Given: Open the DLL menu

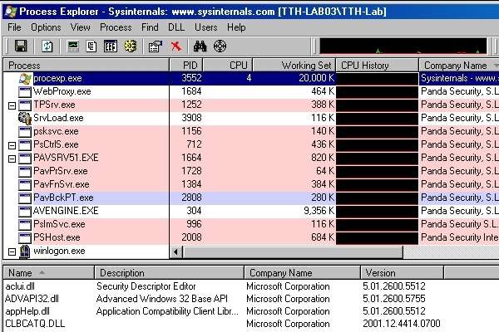Looking at the screenshot, I should coord(176,27).
